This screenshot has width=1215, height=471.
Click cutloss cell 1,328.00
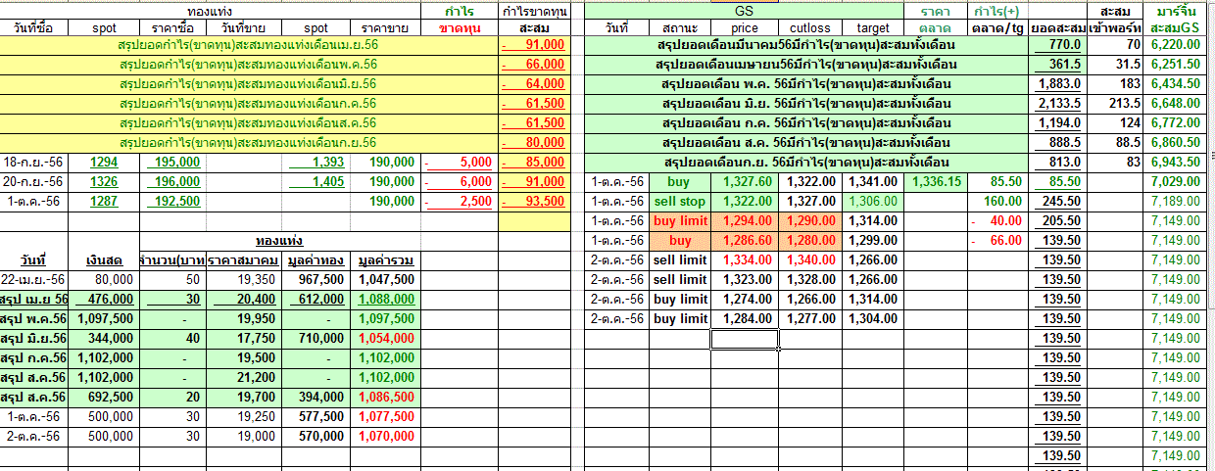tap(810, 280)
